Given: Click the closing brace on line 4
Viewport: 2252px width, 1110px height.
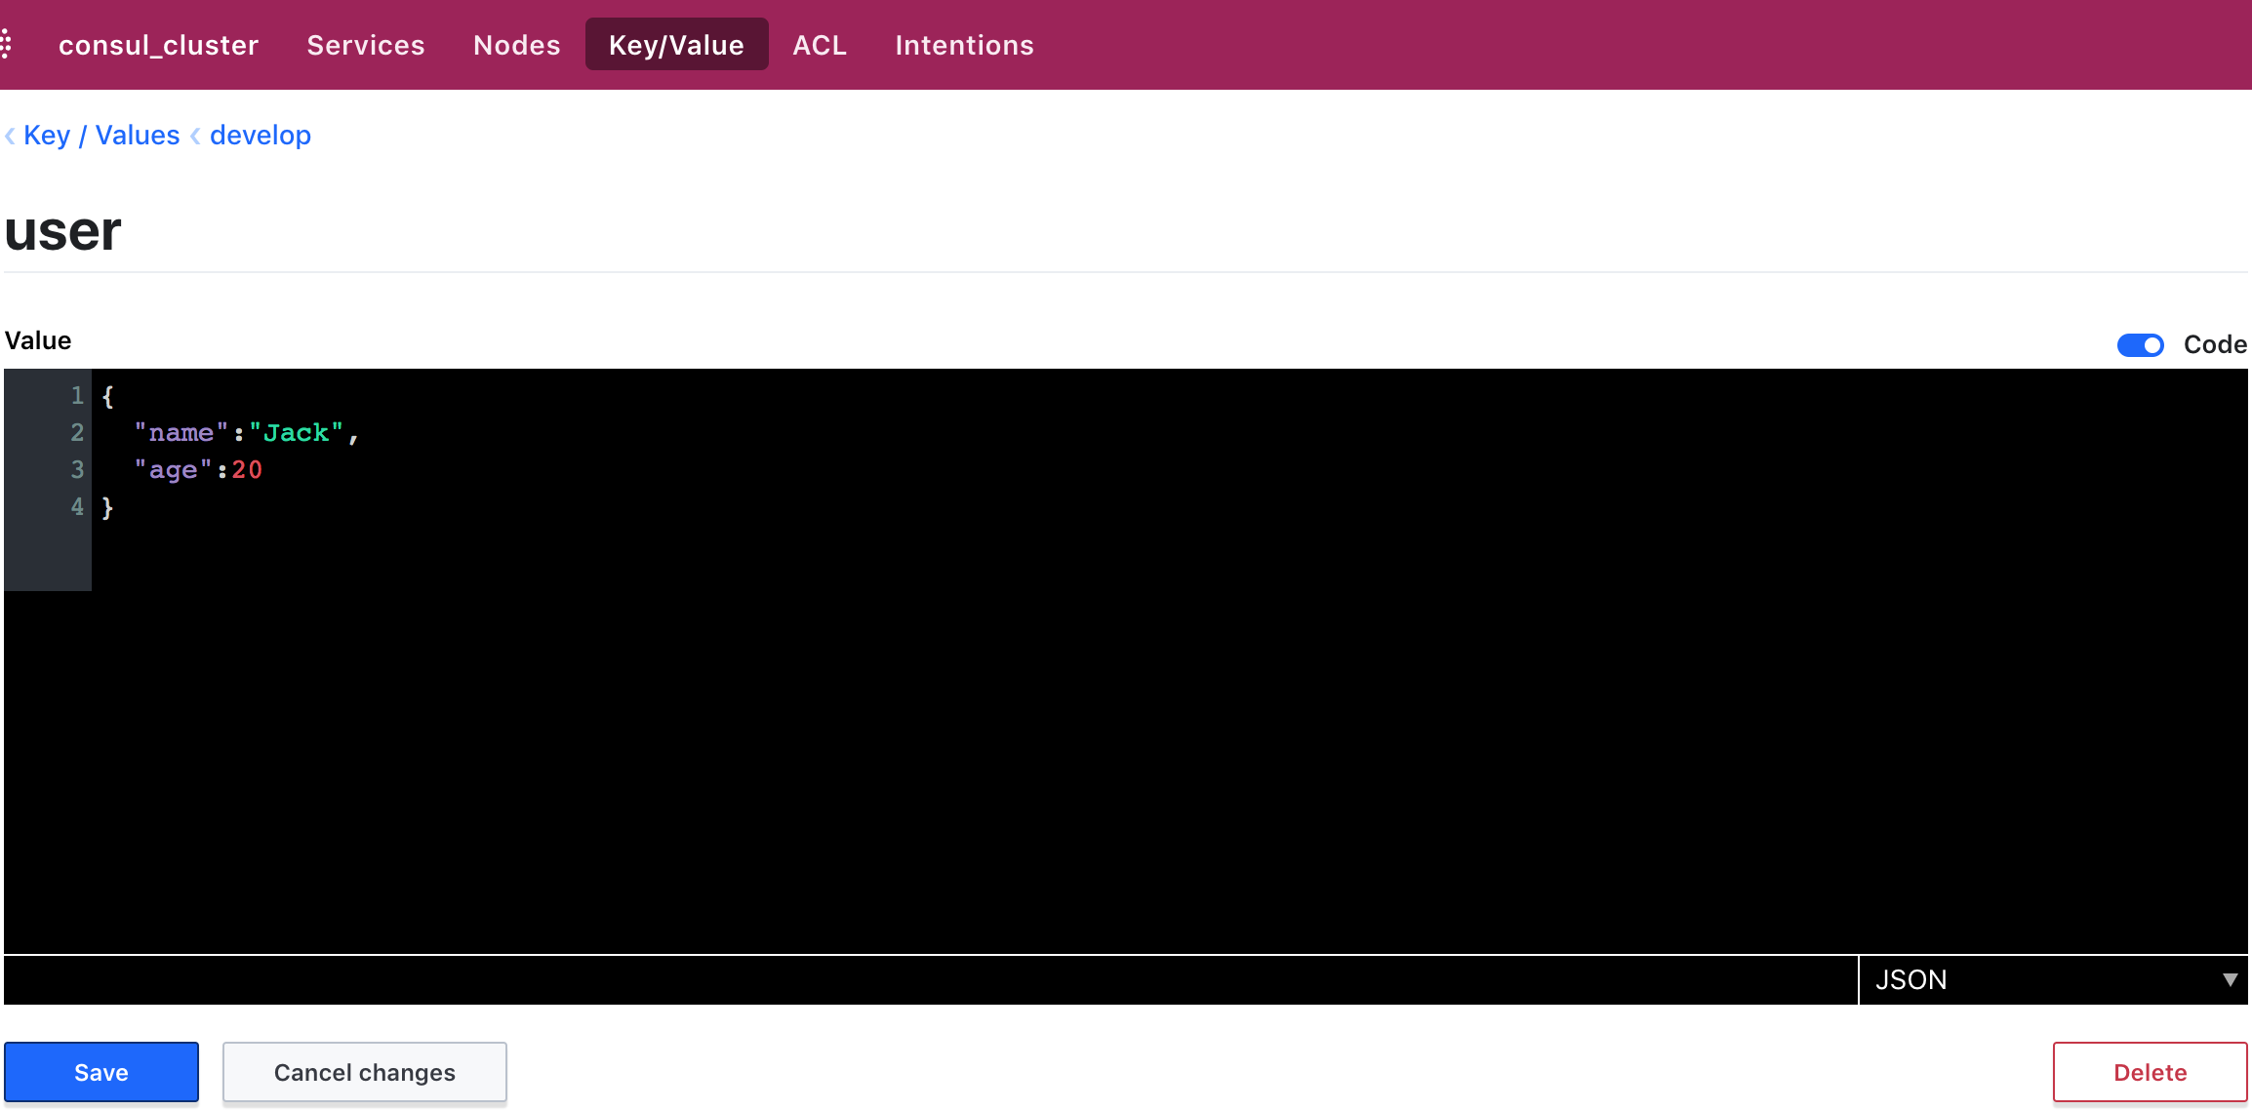Looking at the screenshot, I should point(107,507).
